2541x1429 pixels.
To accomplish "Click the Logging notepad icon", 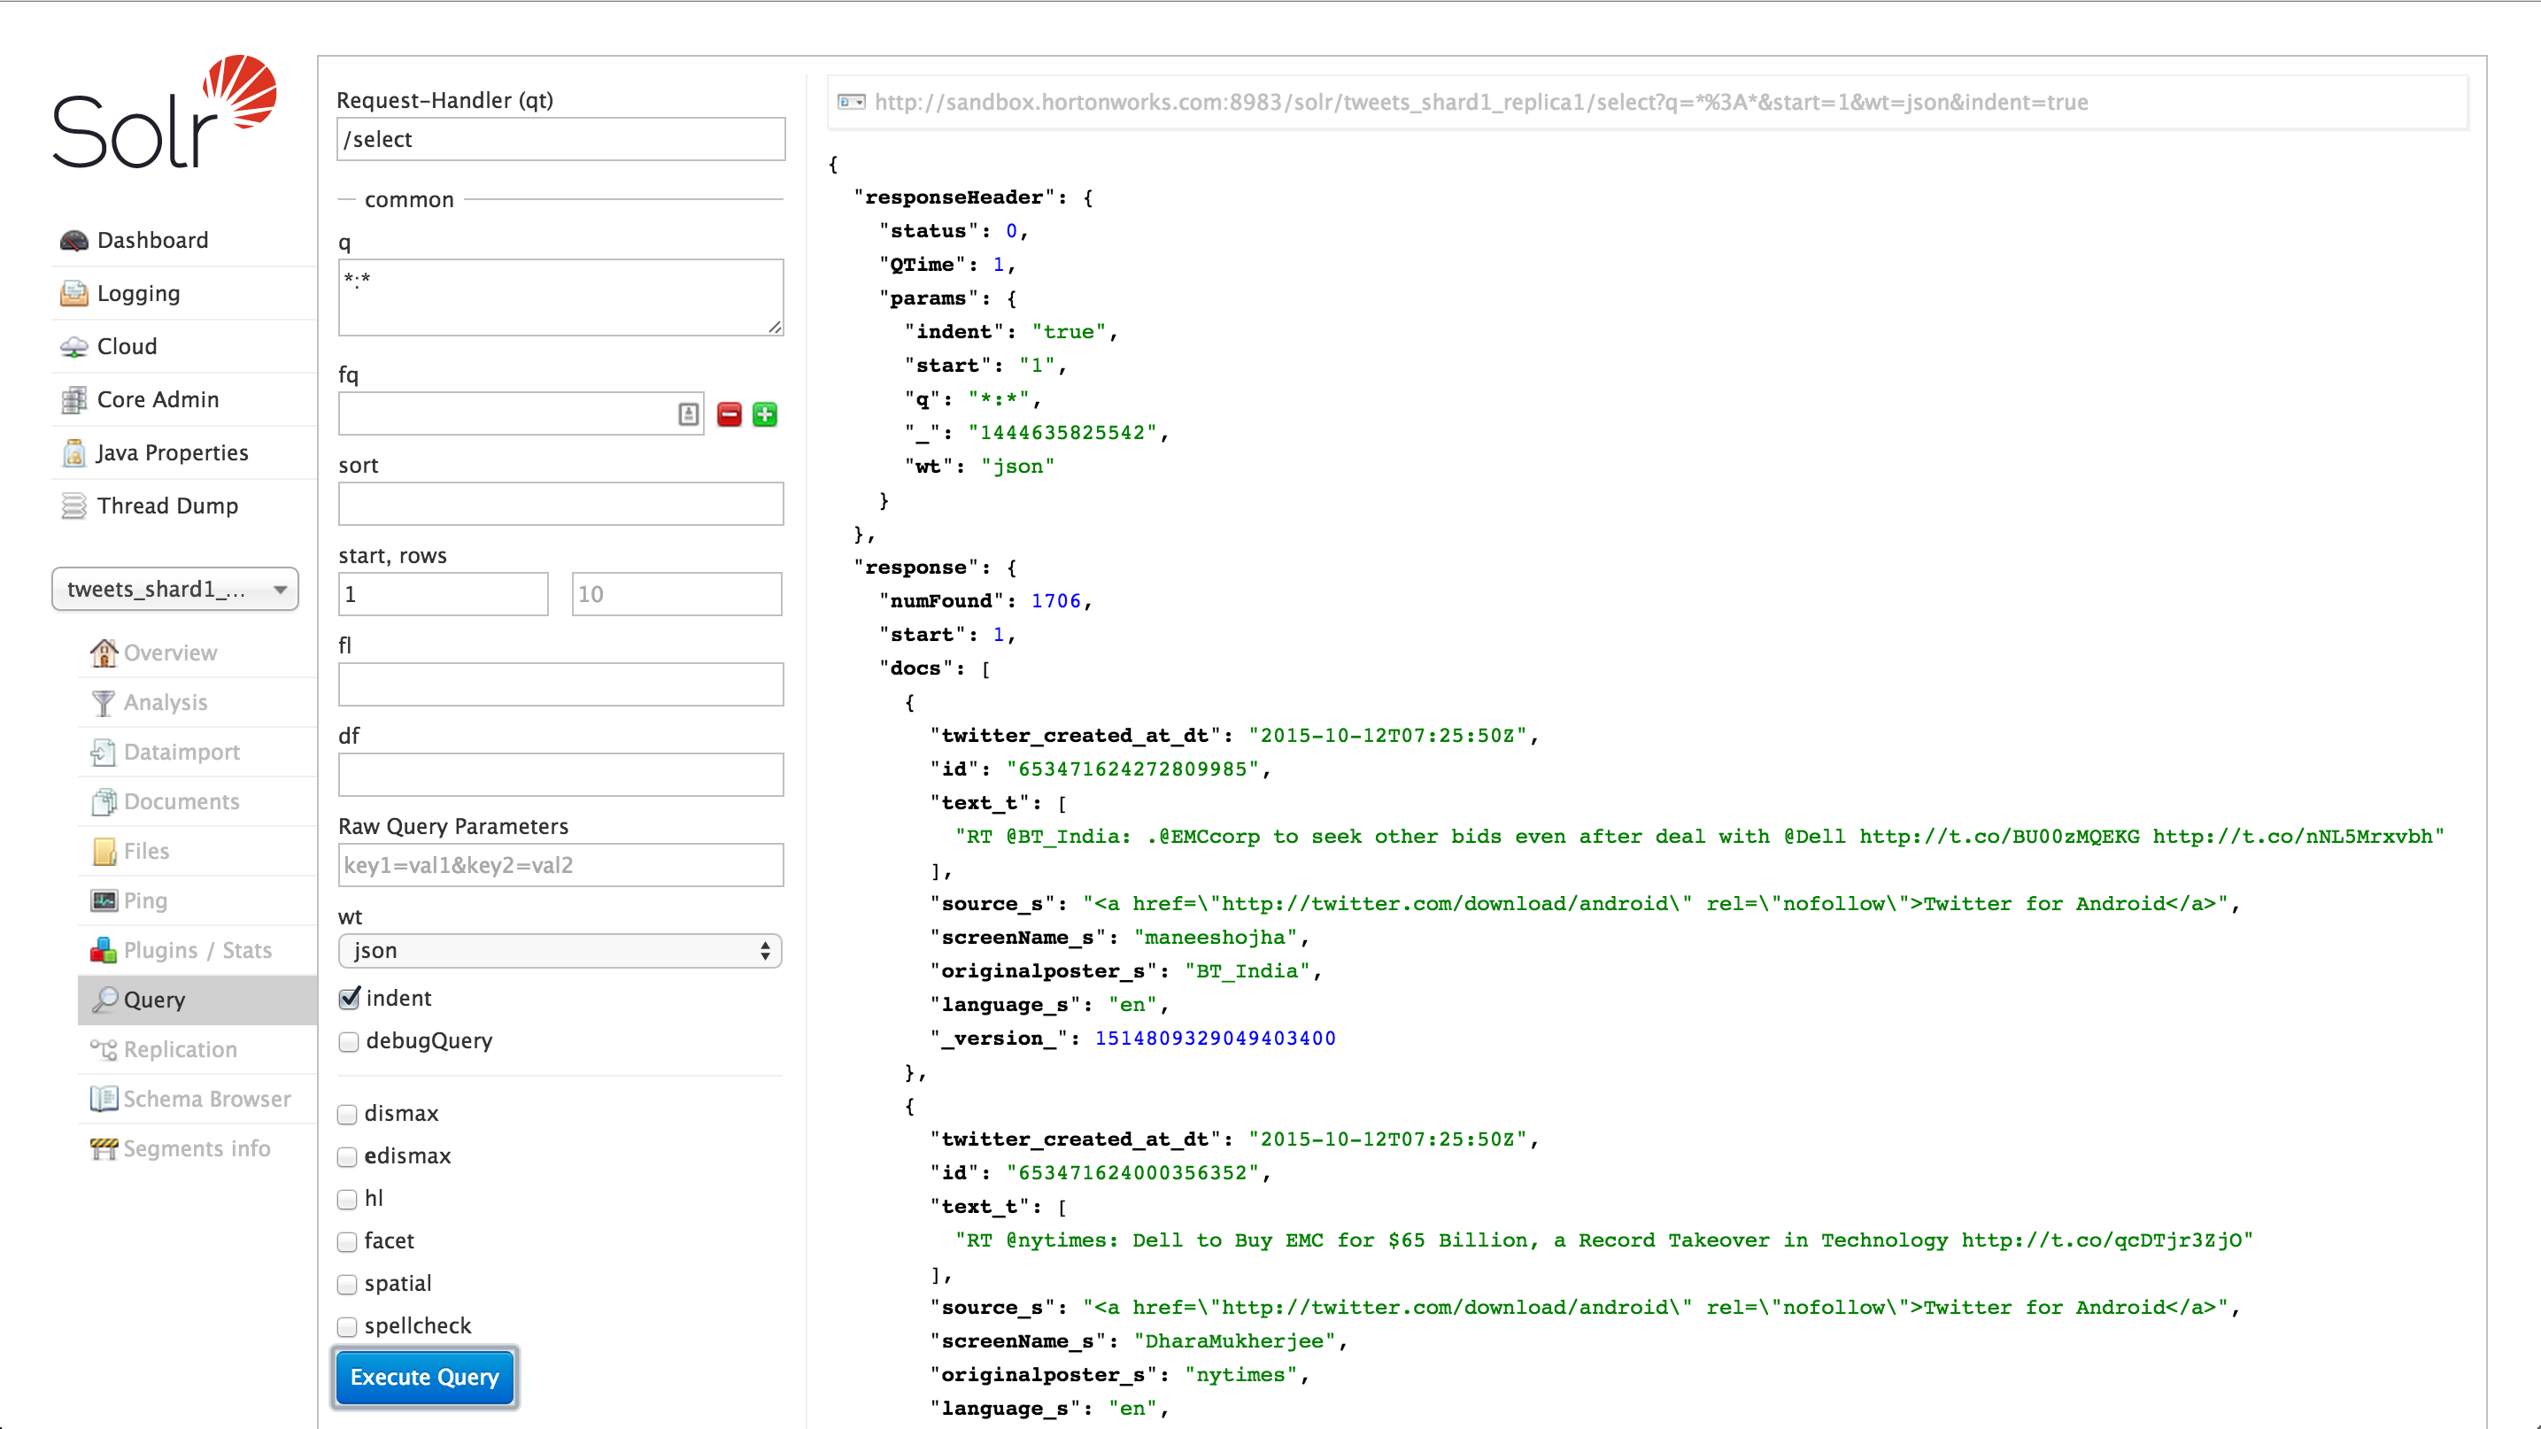I will pyautogui.click(x=74, y=294).
